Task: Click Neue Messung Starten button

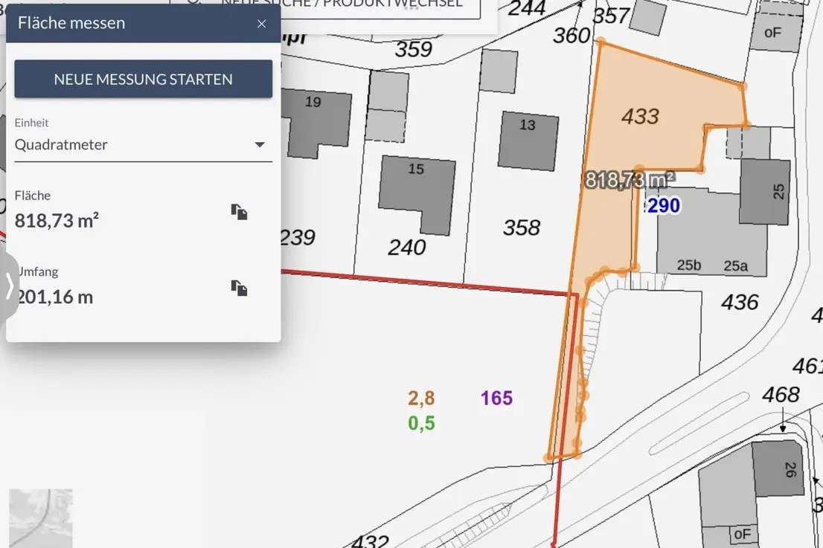Action: click(x=143, y=79)
